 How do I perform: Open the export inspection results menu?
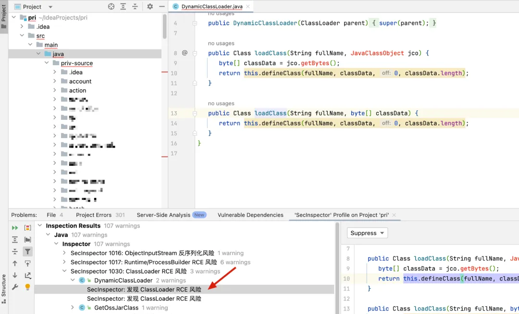click(x=27, y=275)
